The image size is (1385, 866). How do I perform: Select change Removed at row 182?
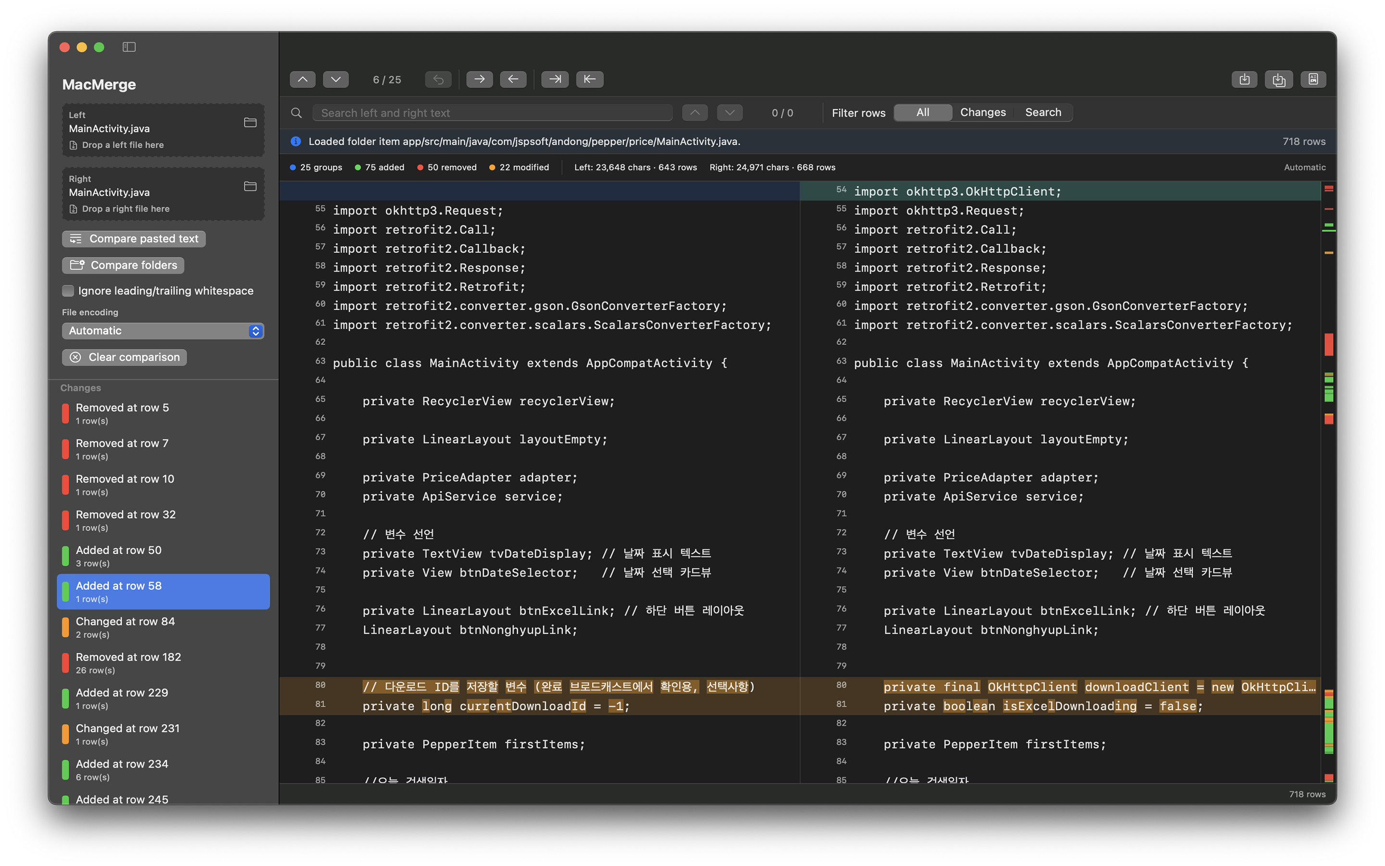[163, 662]
